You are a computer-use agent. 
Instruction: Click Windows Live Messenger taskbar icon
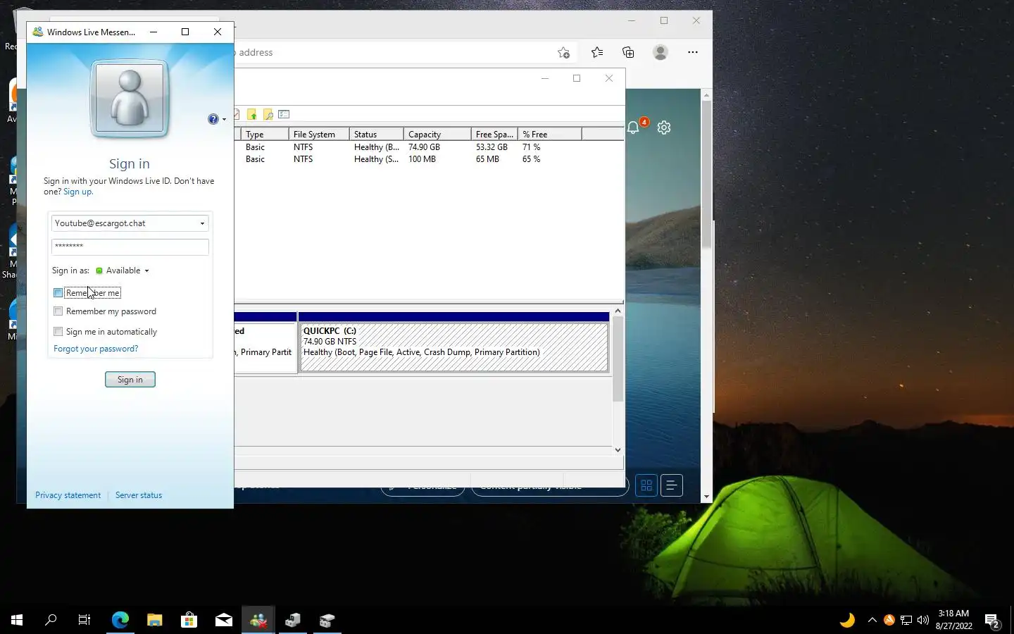258,620
